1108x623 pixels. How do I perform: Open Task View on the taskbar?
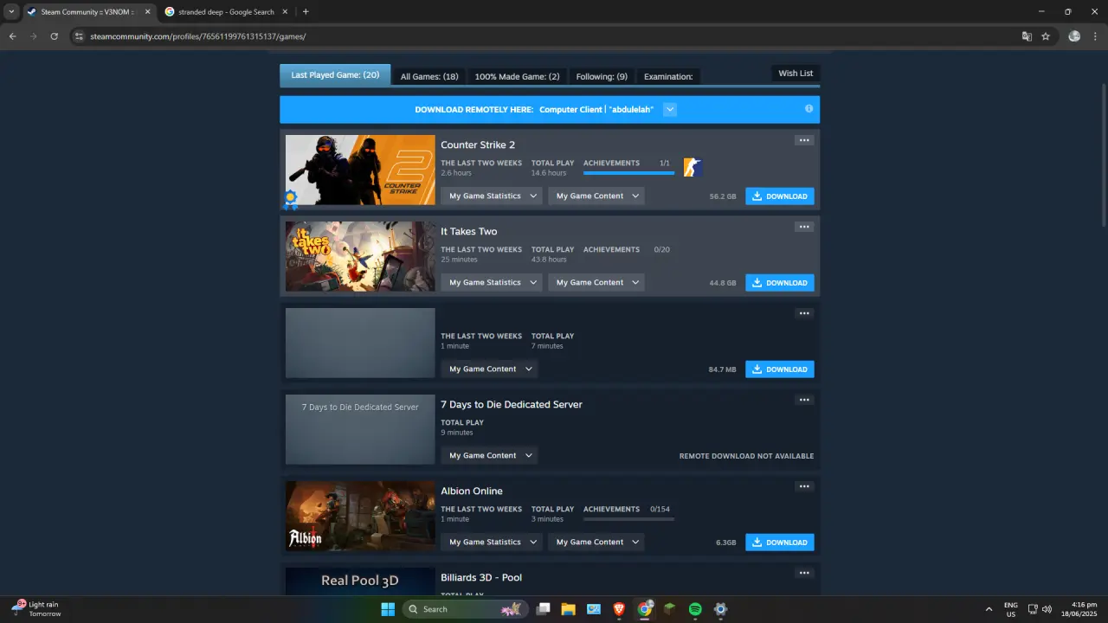[543, 609]
